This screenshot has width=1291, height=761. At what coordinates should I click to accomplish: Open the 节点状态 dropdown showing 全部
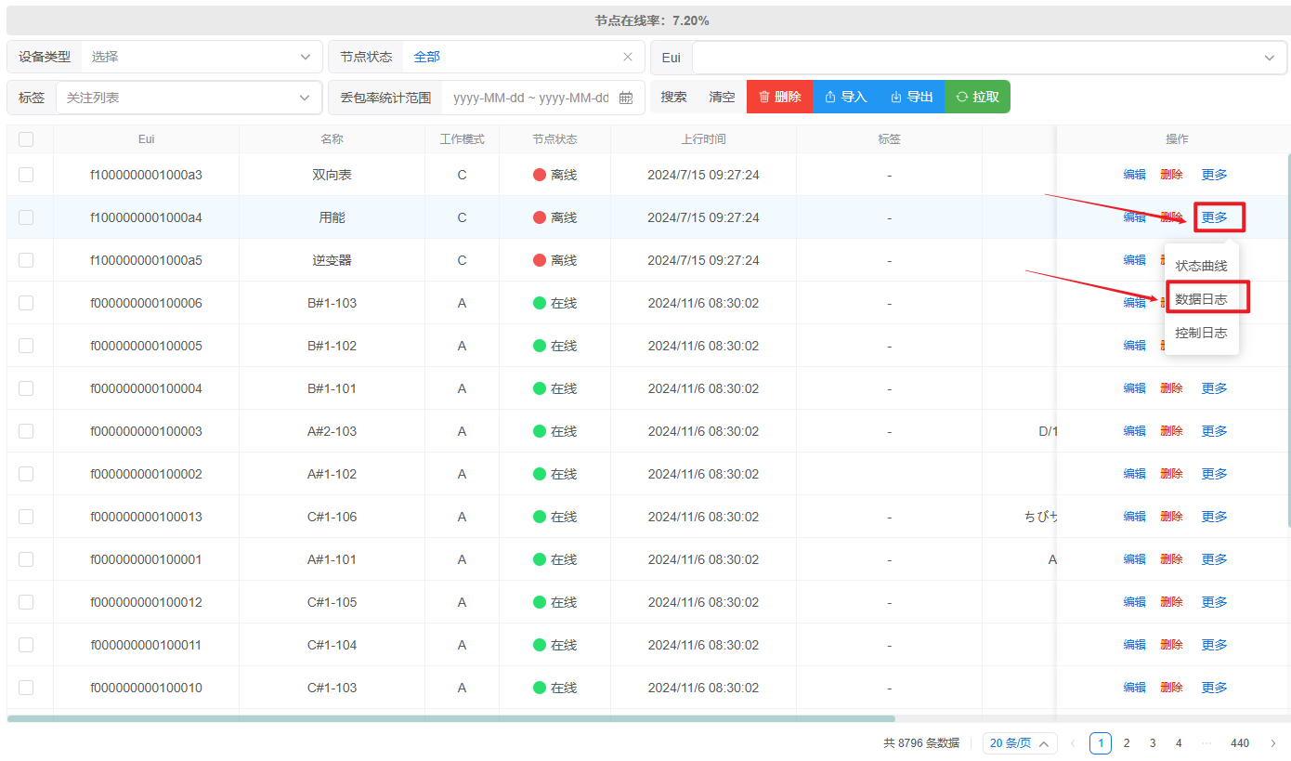pos(523,57)
